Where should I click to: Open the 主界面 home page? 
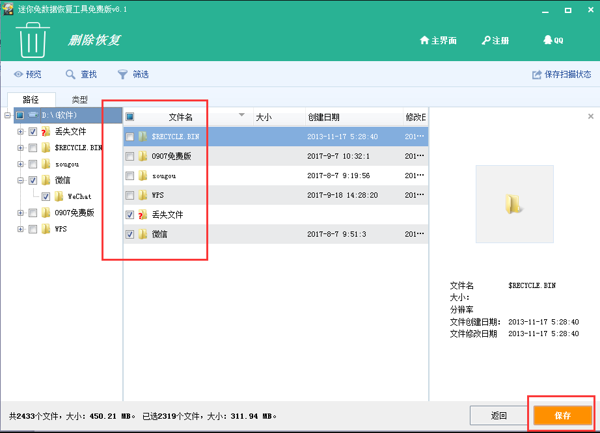tap(438, 40)
